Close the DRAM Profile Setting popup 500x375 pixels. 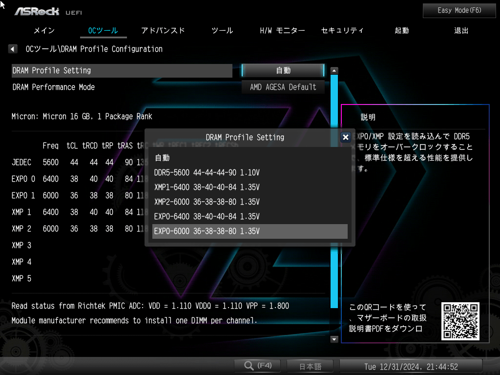click(345, 137)
